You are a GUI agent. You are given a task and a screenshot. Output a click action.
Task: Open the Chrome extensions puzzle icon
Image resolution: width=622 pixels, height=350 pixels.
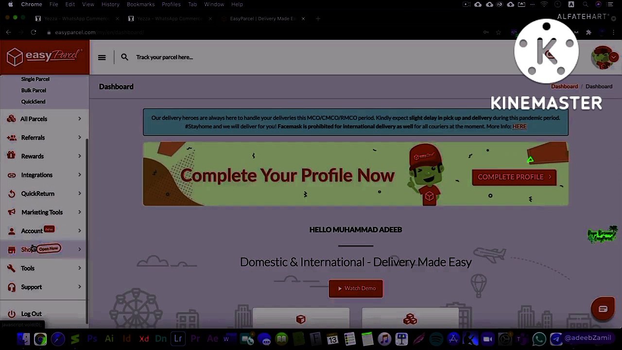tap(588, 32)
